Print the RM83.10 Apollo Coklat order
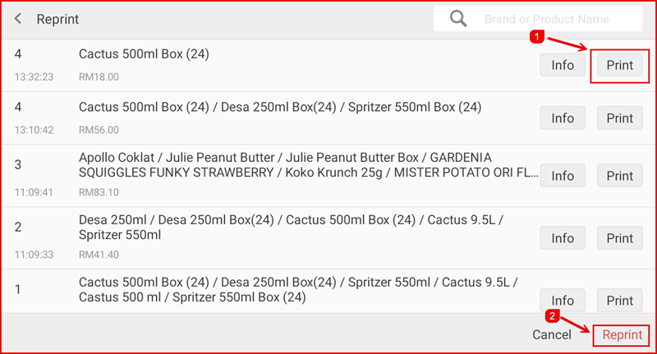 click(619, 176)
